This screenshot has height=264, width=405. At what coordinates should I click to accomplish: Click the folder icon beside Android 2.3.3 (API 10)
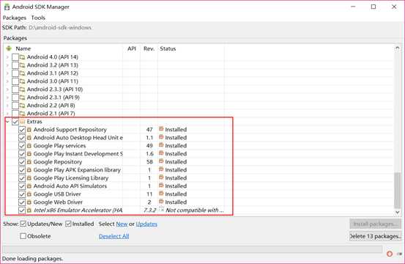[x=23, y=89]
